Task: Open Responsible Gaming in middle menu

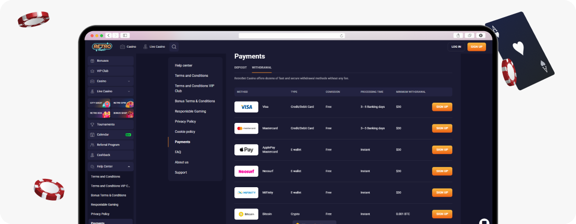Action: tap(190, 111)
